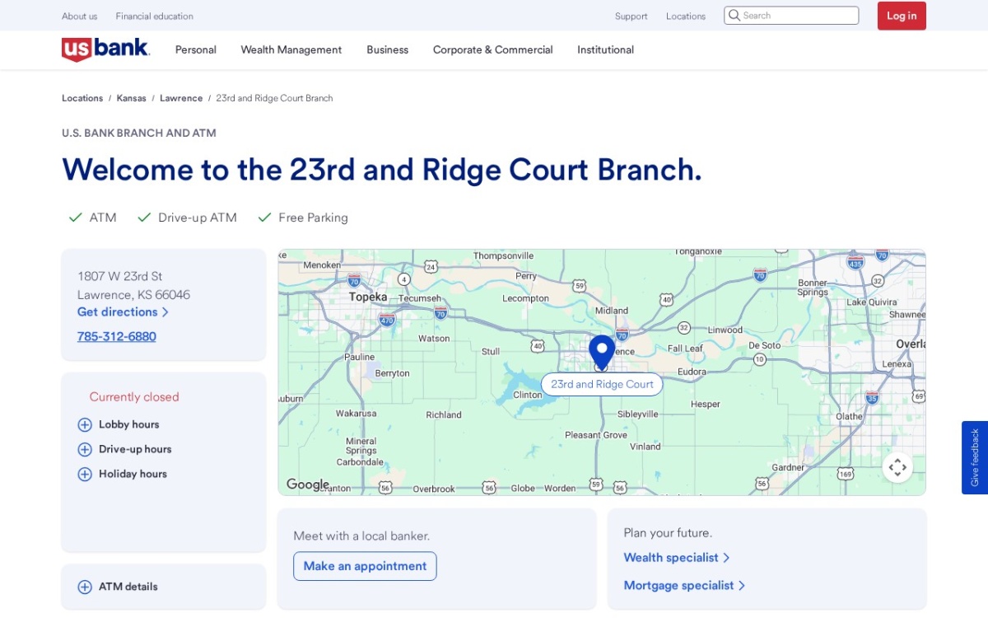Open Get directions link
This screenshot has height=618, width=988.
tap(123, 312)
